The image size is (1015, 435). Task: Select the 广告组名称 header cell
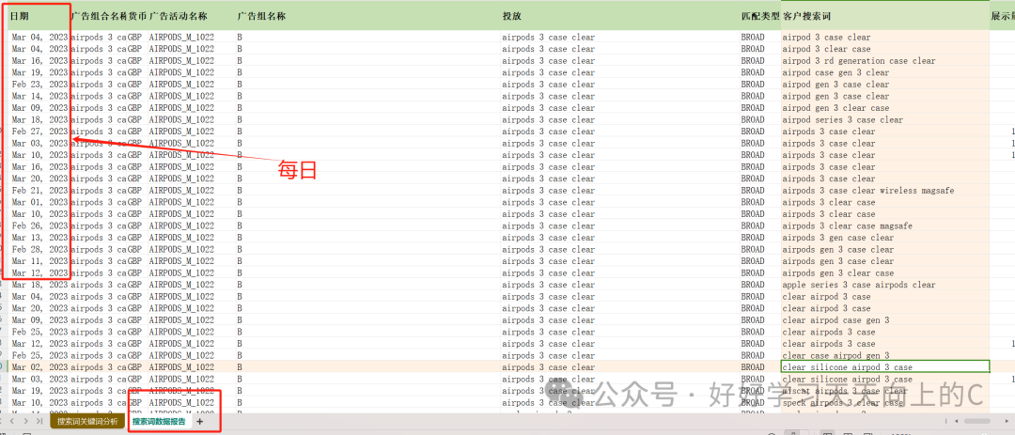click(368, 16)
